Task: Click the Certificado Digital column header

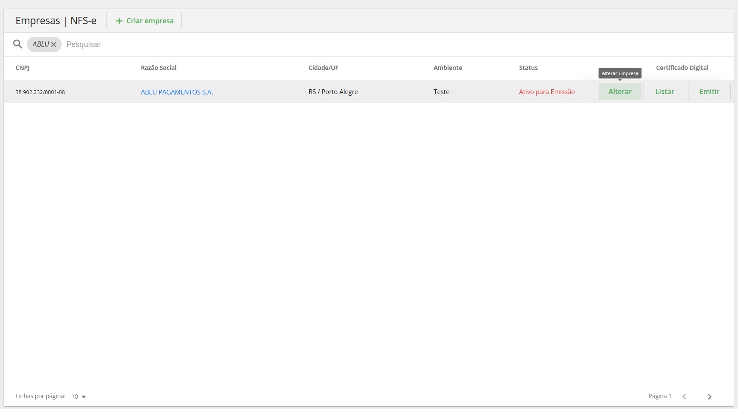Action: [x=682, y=68]
